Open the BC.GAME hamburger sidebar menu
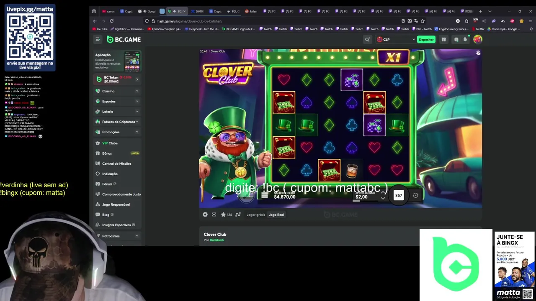The height and width of the screenshot is (301, 536). [98, 39]
